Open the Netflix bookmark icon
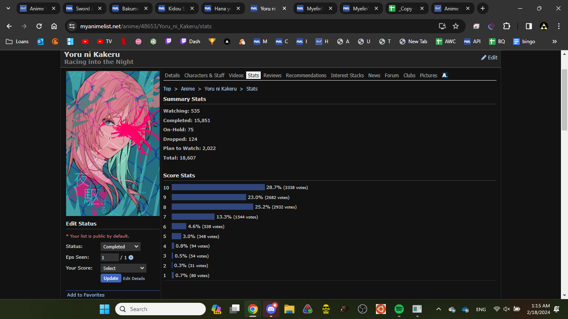 click(x=123, y=42)
